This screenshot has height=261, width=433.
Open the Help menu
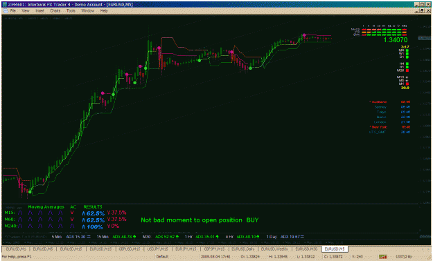(x=104, y=11)
